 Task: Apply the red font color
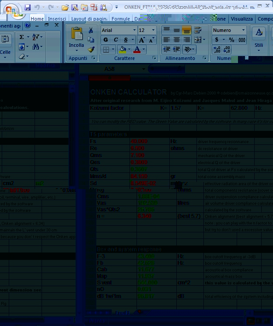click(x=137, y=50)
